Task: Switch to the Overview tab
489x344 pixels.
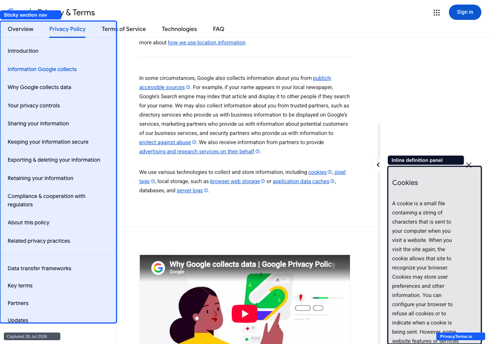Action: (x=21, y=29)
